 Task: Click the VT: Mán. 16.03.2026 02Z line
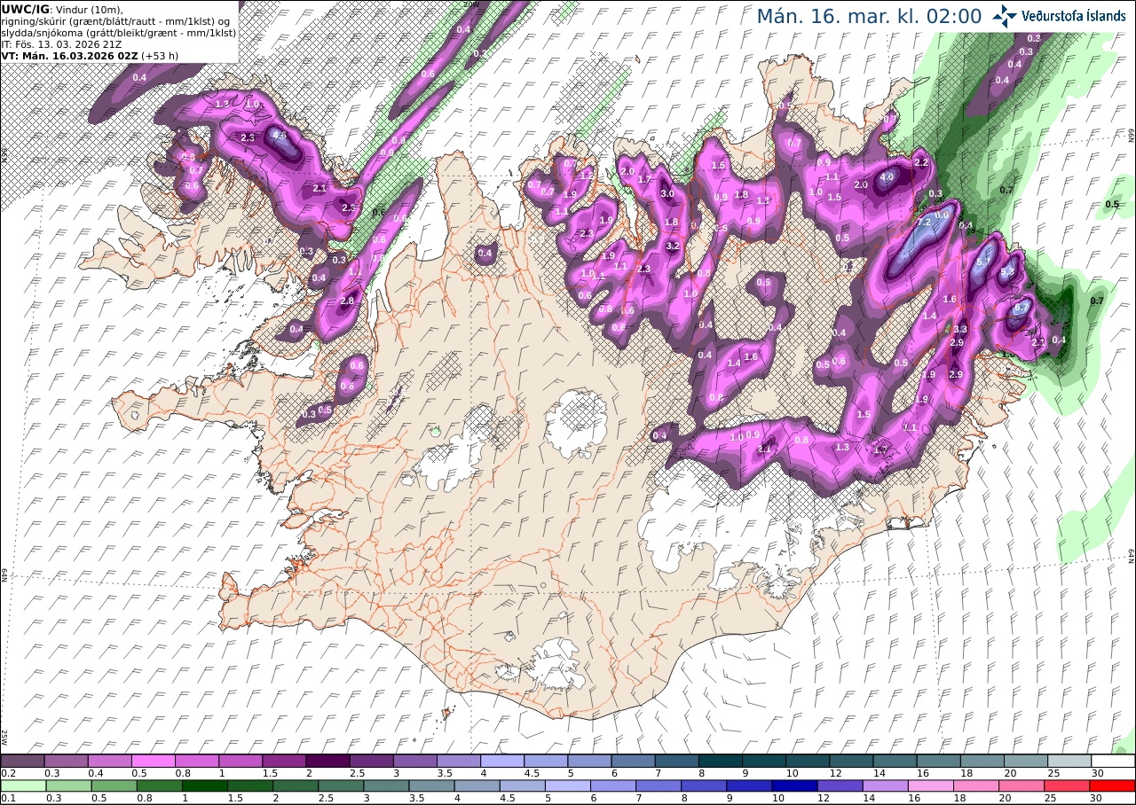pyautogui.click(x=91, y=55)
